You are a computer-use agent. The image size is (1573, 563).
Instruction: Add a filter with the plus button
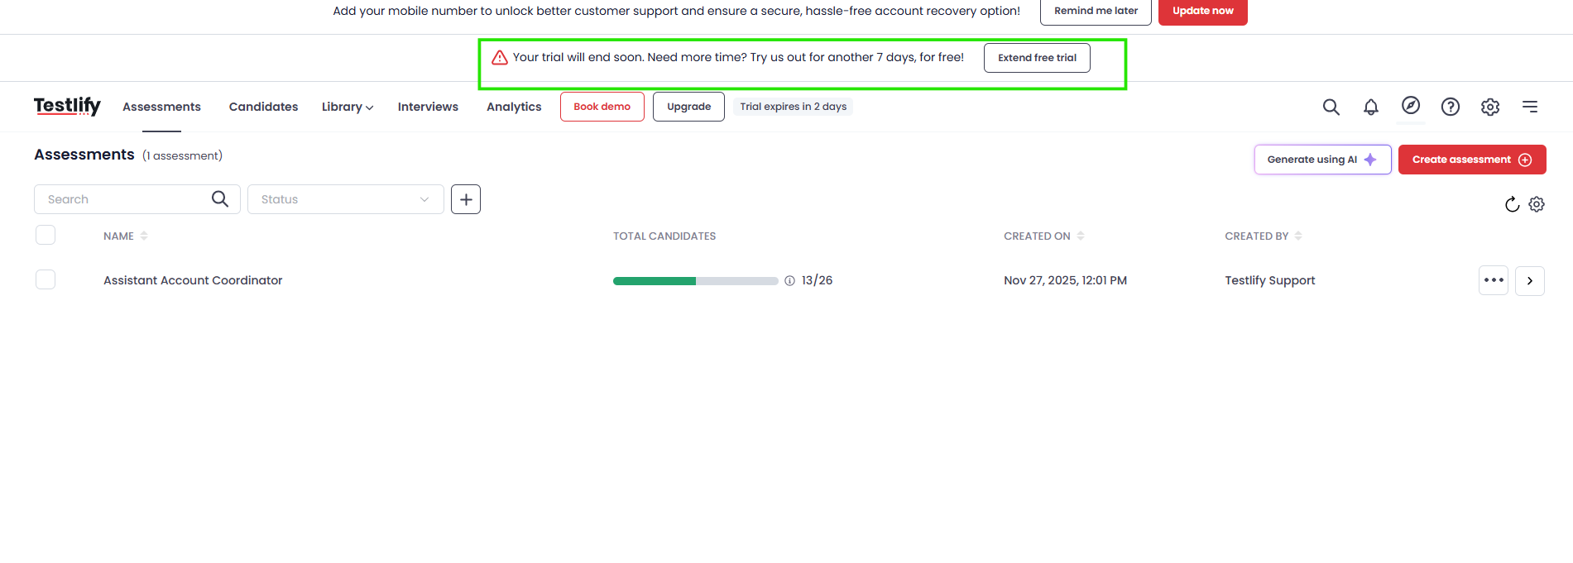pyautogui.click(x=466, y=199)
